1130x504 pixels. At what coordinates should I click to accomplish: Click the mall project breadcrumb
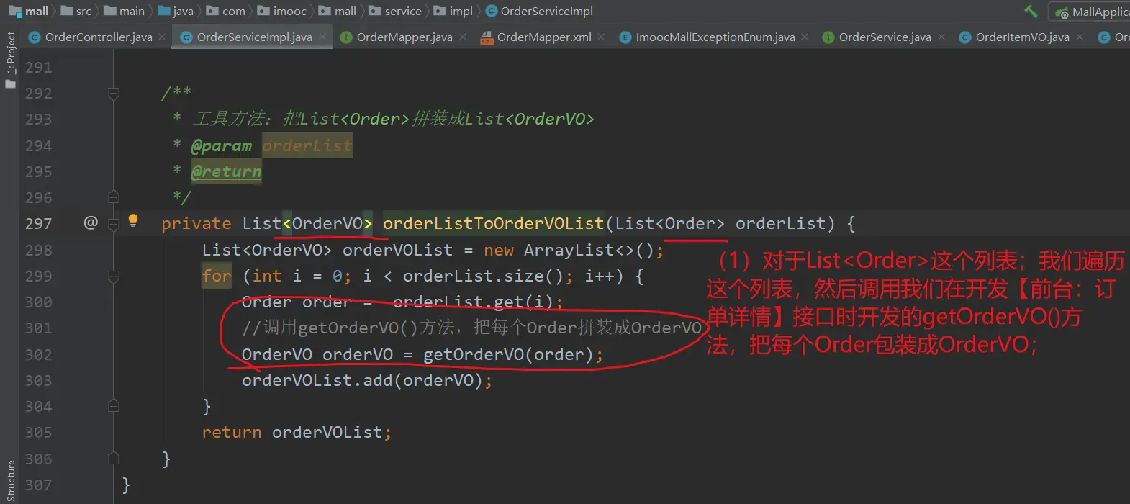29,11
